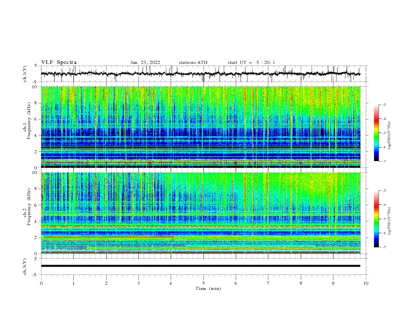Viewport: 412px width, 318px height.
Task: Click the "-3" tick on ch.2 colorbar
Action: coord(383,191)
